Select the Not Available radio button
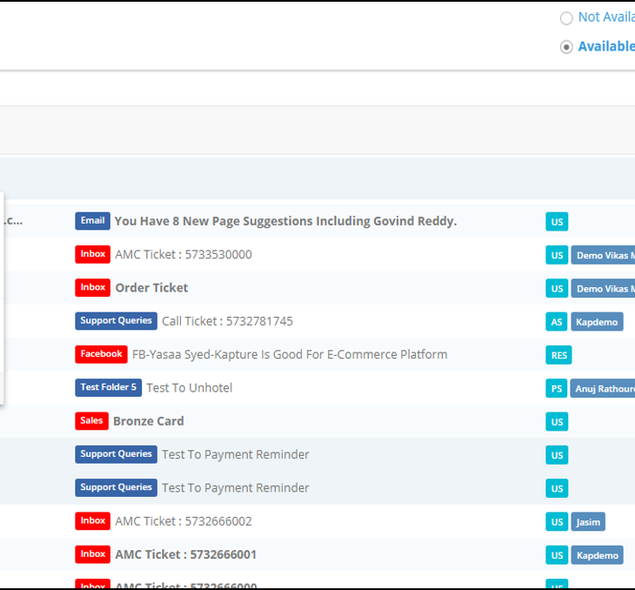635x590 pixels. pyautogui.click(x=566, y=18)
